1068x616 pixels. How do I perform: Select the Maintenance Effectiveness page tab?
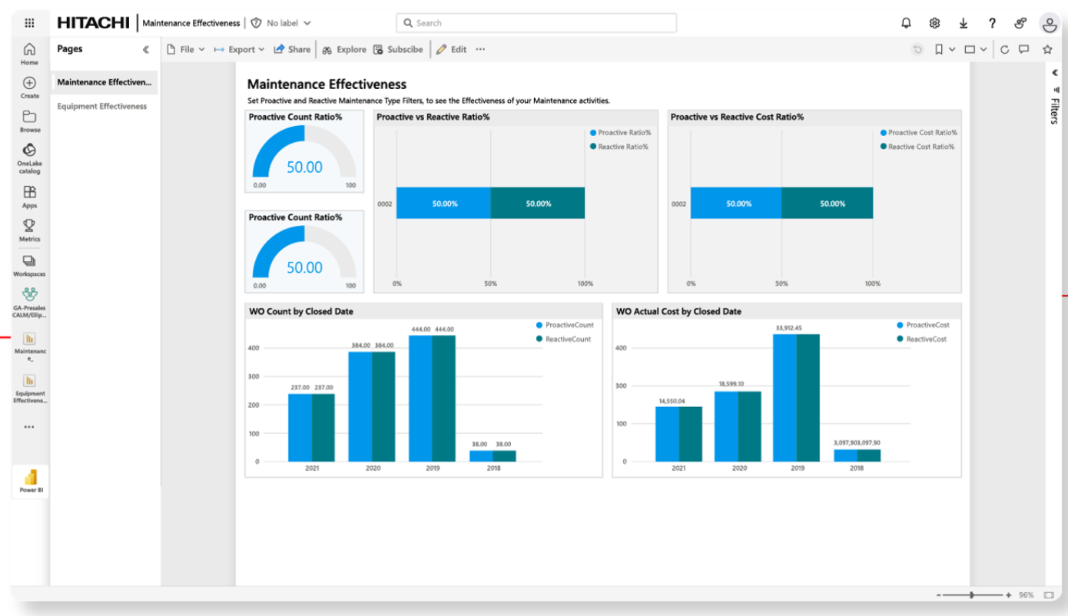coord(104,82)
